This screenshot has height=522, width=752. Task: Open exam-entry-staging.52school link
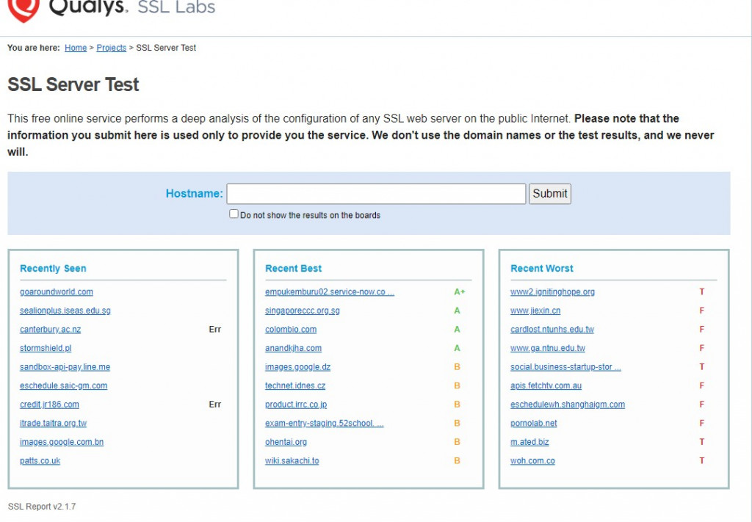point(324,423)
